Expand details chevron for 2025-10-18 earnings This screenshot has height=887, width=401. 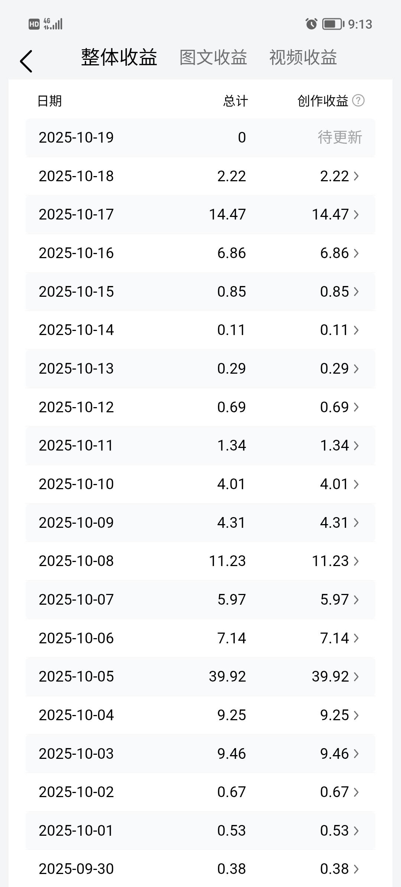(356, 176)
